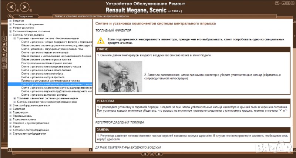Click the first star bookmark icon in sidebar
The height and width of the screenshot is (158, 296).
(4, 44)
